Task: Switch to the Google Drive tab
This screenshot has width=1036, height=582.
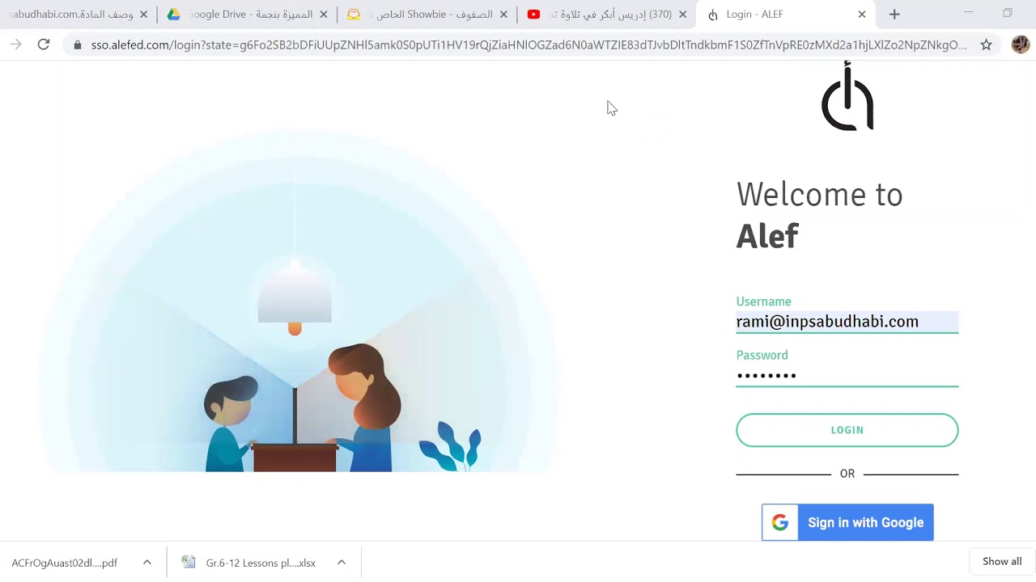Action: 248,15
